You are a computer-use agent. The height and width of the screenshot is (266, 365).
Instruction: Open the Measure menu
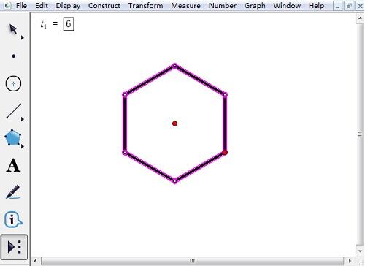coord(185,6)
